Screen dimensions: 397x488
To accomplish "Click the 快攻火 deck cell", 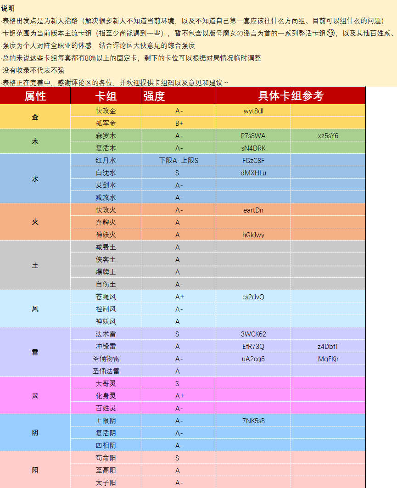I will tap(106, 210).
